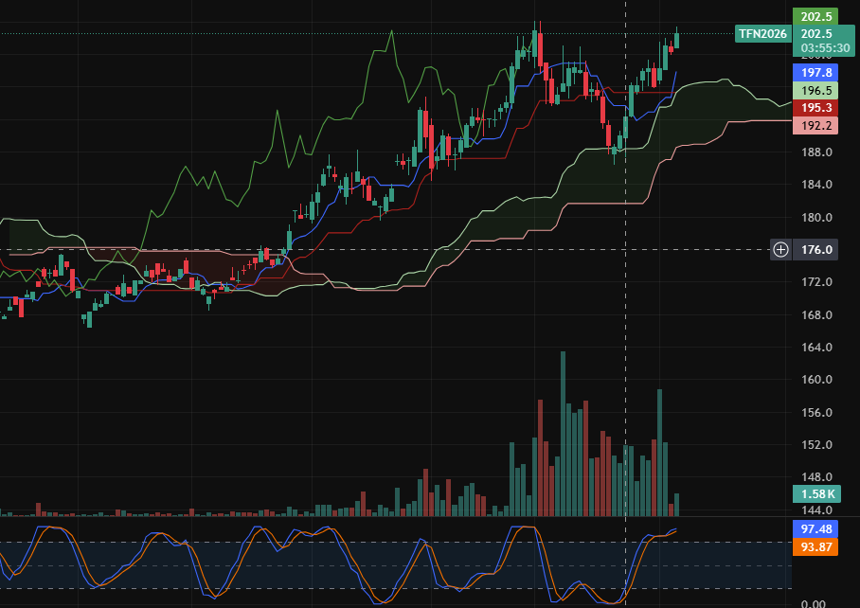
Task: Click the 03:55:30 countdown price label
Action: tap(824, 47)
